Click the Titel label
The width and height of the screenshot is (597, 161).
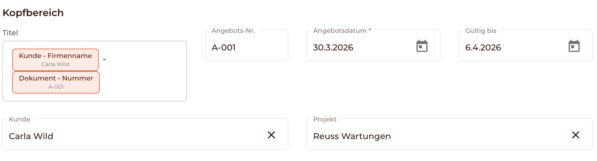point(10,33)
